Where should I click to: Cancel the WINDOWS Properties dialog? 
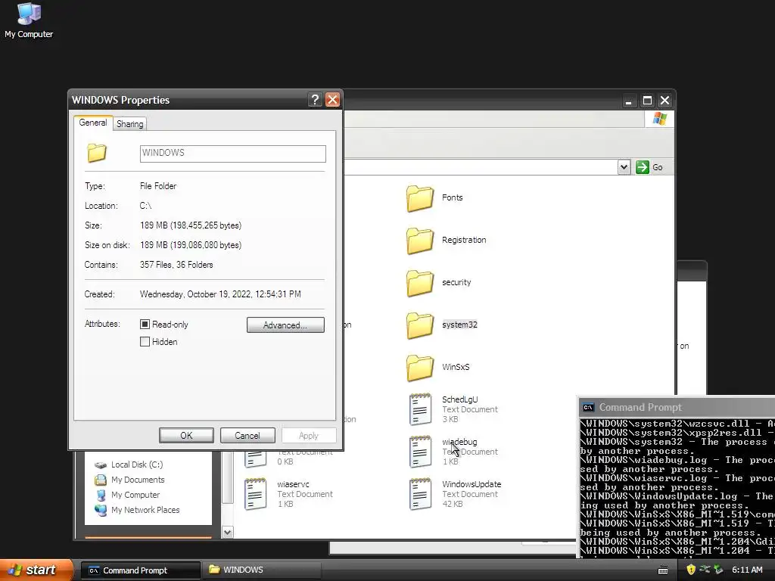click(x=247, y=435)
